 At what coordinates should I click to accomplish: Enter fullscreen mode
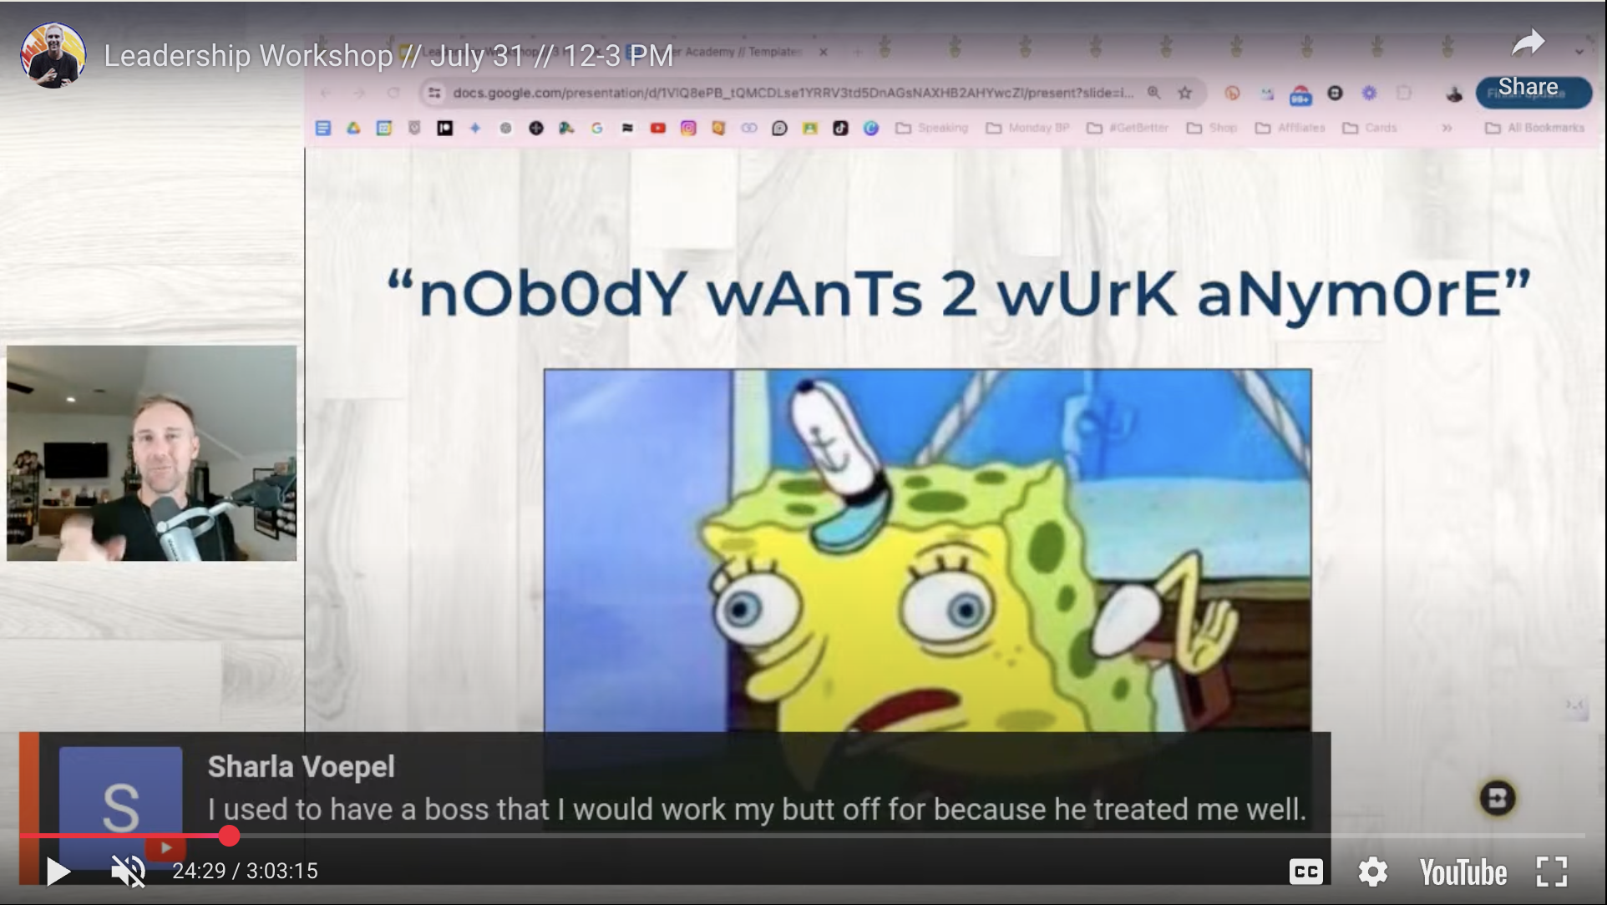click(1551, 872)
